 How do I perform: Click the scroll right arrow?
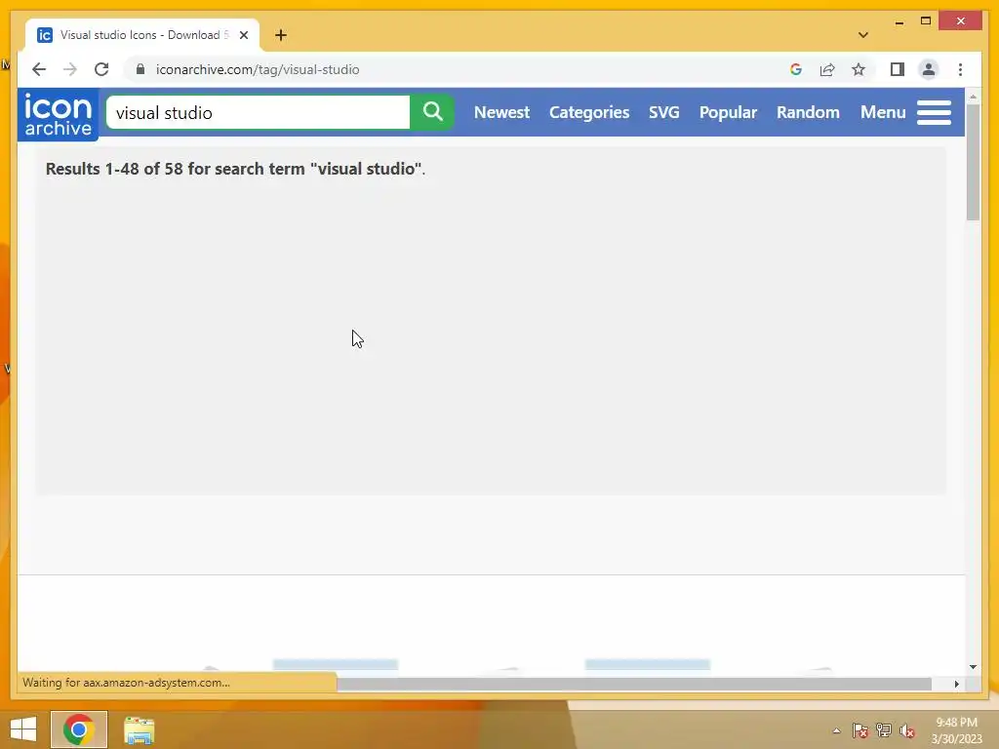click(956, 684)
